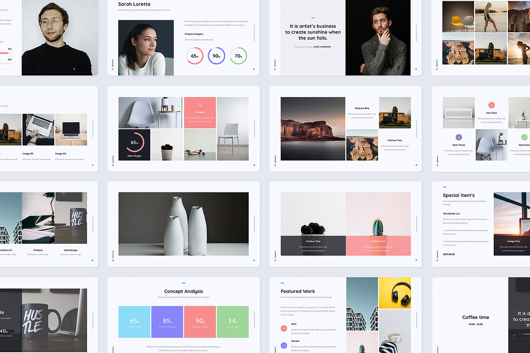
Task: Click the User label in Featured Work
Action: [294, 324]
